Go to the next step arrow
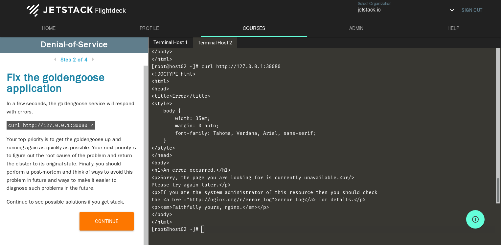 click(x=93, y=60)
